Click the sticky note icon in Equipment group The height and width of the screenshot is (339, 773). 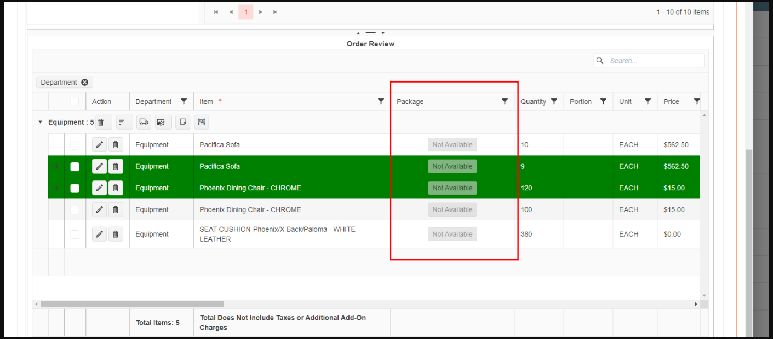(182, 122)
